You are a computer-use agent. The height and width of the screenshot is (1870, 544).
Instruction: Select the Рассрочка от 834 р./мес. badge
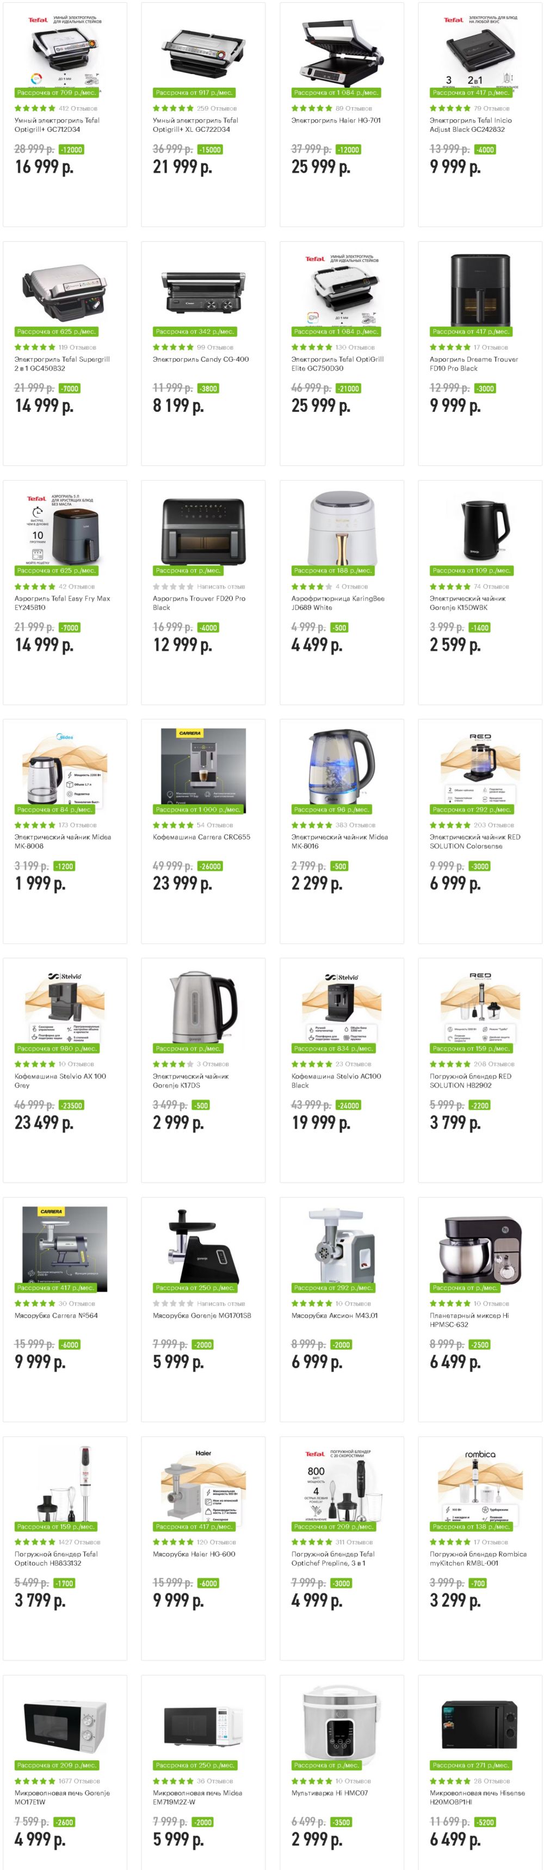coord(333,1048)
